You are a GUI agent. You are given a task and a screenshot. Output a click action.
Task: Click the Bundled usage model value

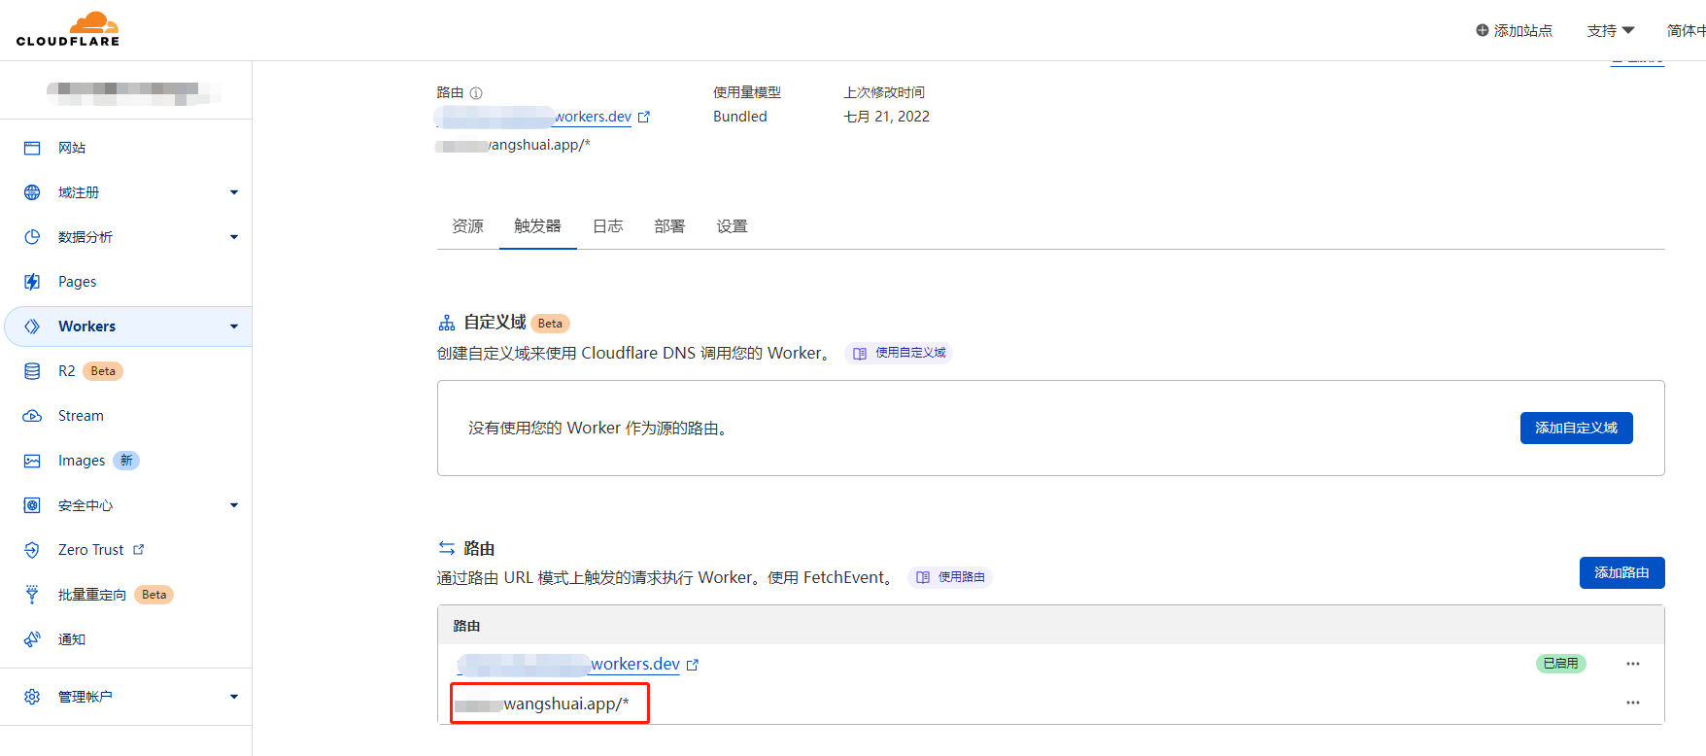(740, 117)
